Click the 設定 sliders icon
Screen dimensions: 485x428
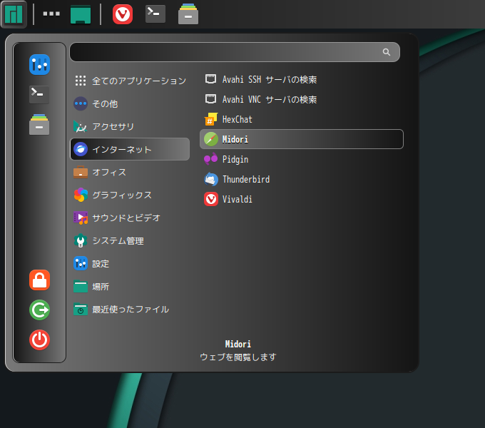81,263
